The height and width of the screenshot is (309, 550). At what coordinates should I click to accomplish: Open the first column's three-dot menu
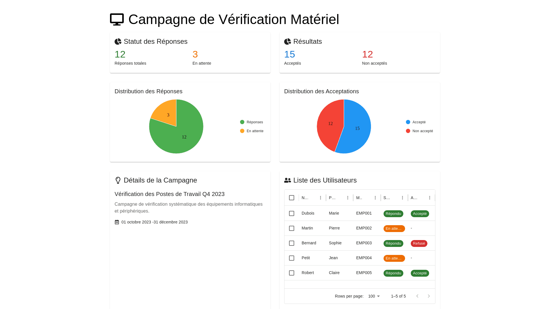tap(321, 198)
